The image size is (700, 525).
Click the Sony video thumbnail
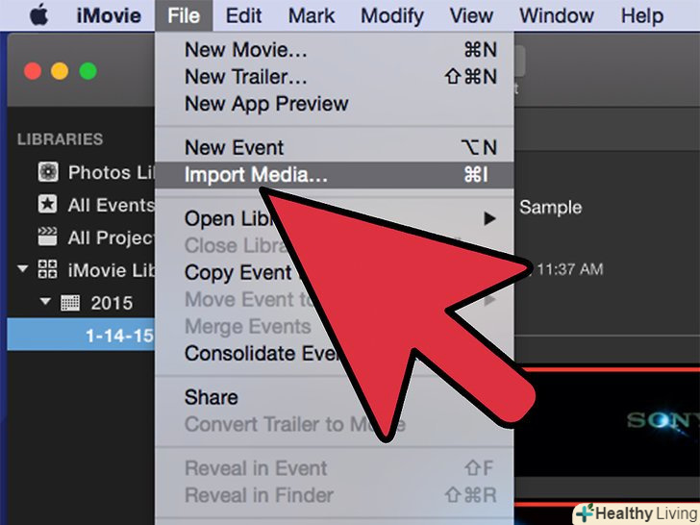(607, 422)
